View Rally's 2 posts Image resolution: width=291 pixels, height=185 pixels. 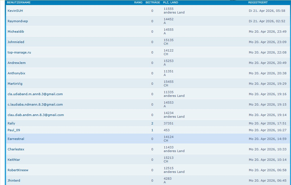pyautogui.click(x=152, y=123)
